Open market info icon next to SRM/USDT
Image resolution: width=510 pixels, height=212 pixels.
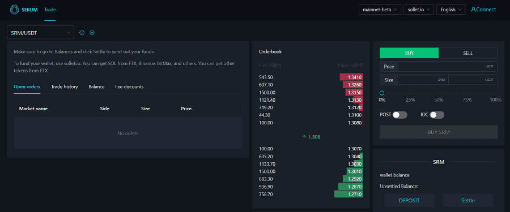[82, 32]
